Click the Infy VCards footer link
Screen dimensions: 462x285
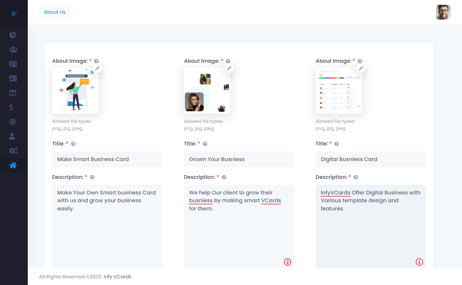point(117,276)
